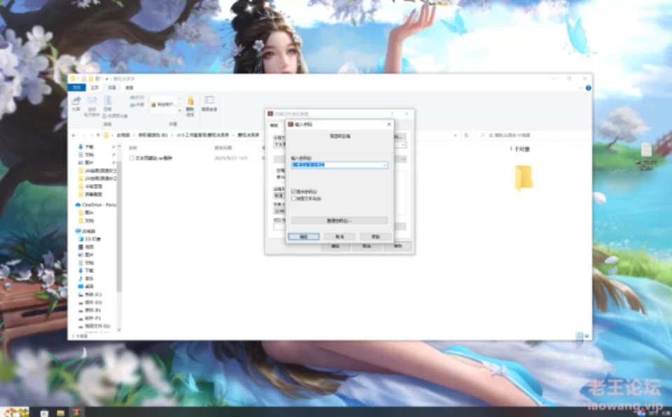Image resolution: width=672 pixels, height=417 pixels.
Task: Expand the share-with list scroll arrow
Action: point(180,111)
